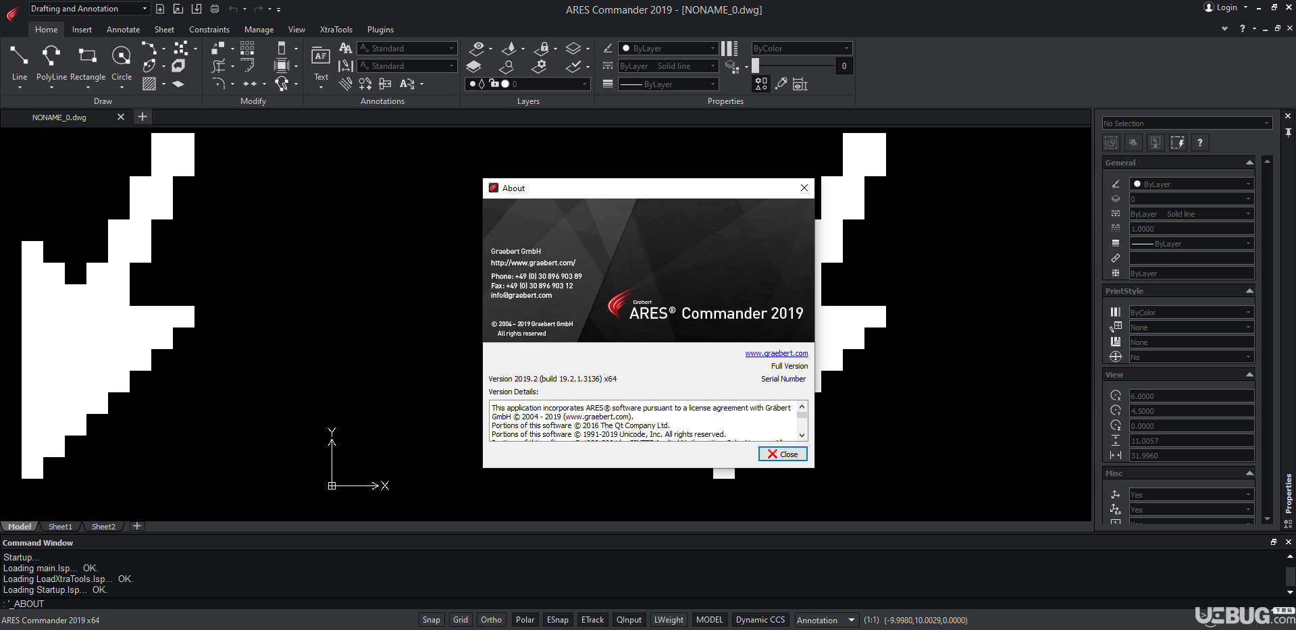Open ribbon ByLayer Solid line dropdown
The height and width of the screenshot is (630, 1296).
click(x=668, y=66)
